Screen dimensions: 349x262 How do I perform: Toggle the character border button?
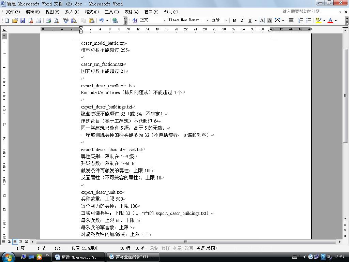point(262,20)
